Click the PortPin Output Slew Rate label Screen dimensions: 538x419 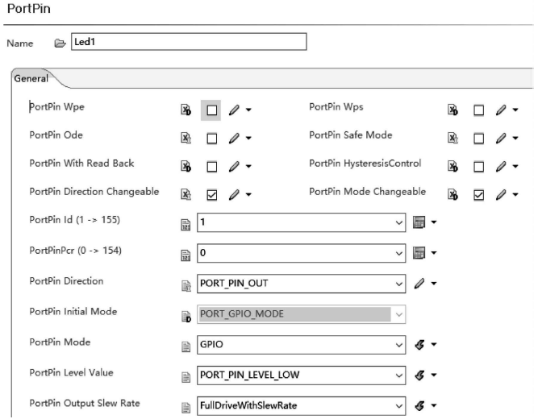coord(85,403)
